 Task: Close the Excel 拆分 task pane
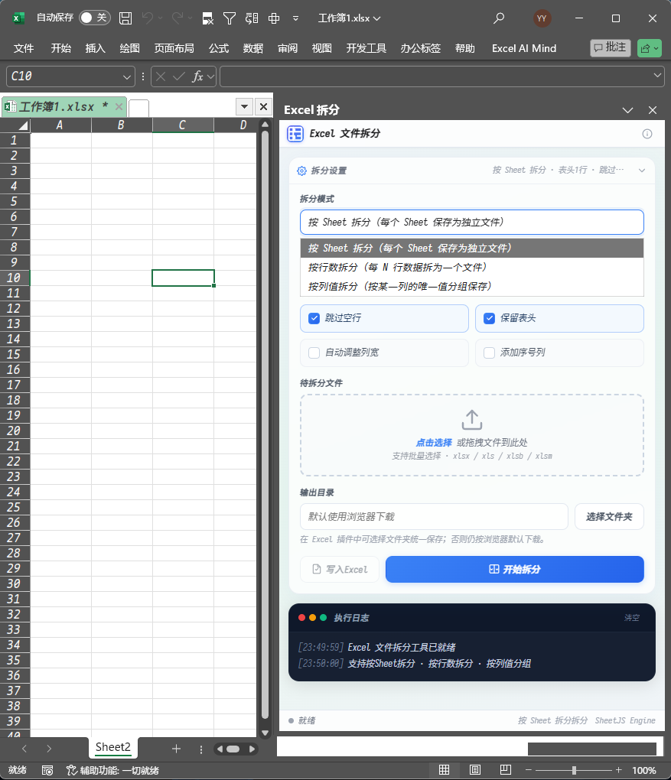pyautogui.click(x=653, y=110)
